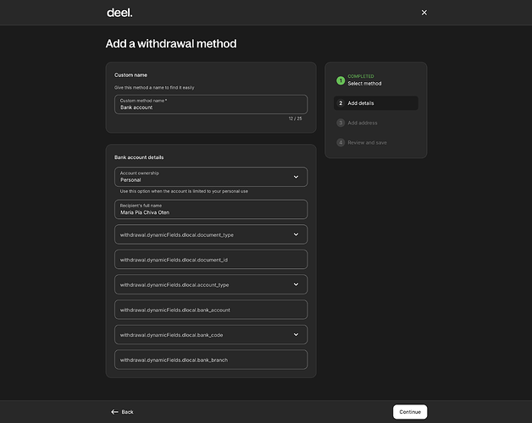Focus the document_id input field
This screenshot has width=532, height=423.
point(211,260)
